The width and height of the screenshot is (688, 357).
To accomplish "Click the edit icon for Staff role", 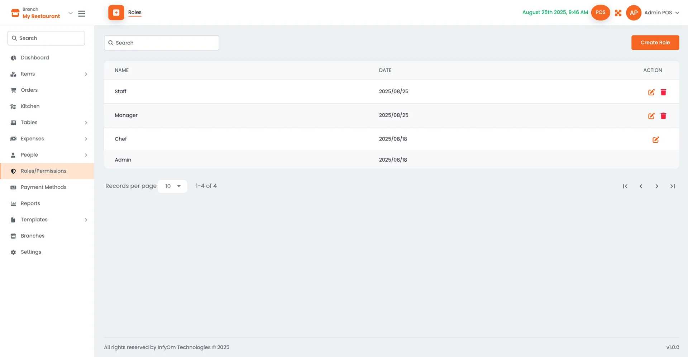I will pos(651,92).
